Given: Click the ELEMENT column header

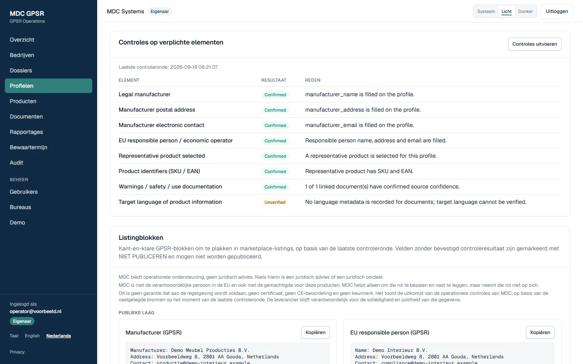Looking at the screenshot, I should pos(129,80).
